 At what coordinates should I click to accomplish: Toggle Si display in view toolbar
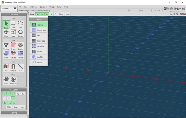[x=51, y=14]
